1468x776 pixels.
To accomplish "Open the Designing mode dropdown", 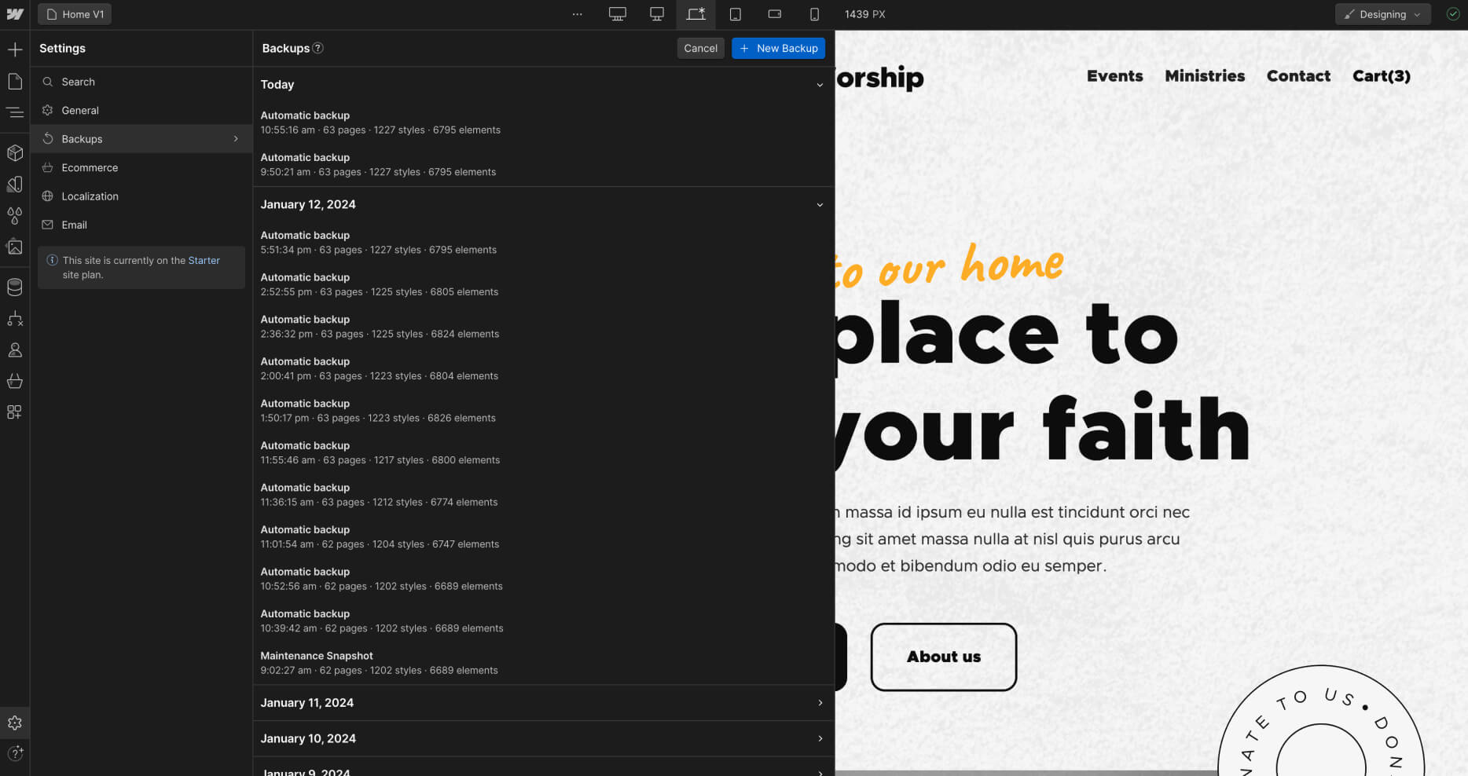I will (1382, 14).
